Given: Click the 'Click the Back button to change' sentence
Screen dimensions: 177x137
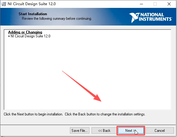Looking at the screenshot, I should [x=105, y=114].
